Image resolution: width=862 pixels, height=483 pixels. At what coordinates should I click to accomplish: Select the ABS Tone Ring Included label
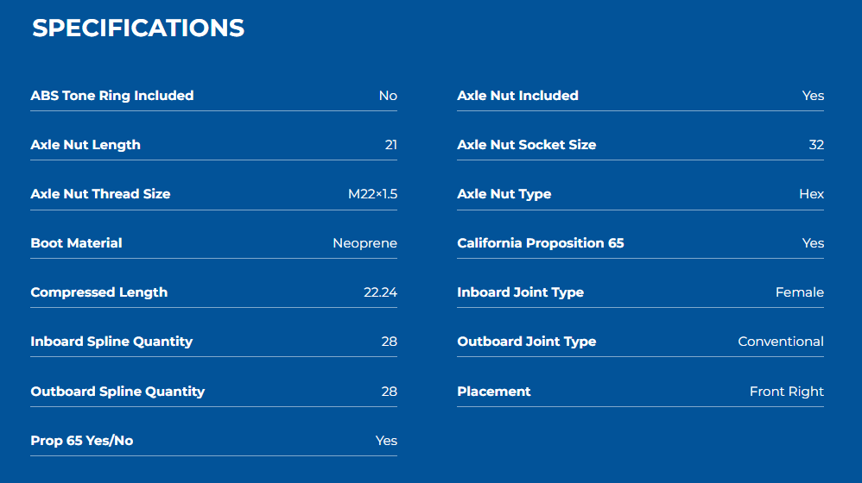click(x=111, y=96)
